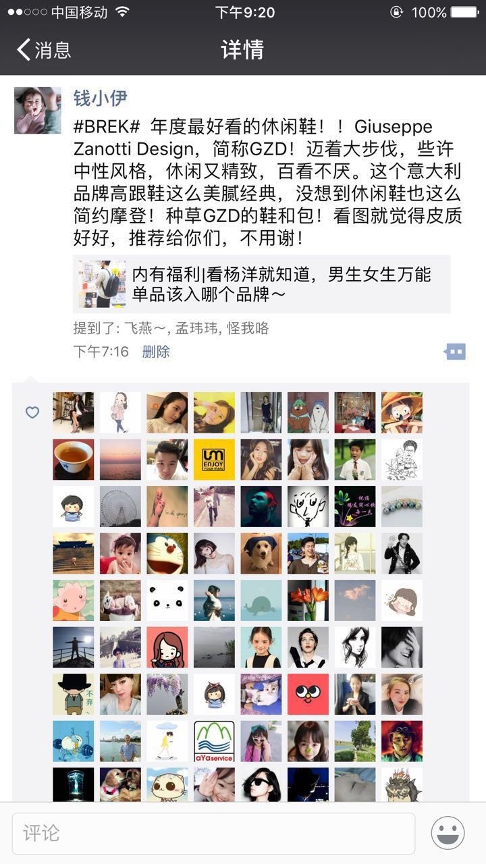Delete the post via 删除
Image resolution: width=486 pixels, height=864 pixels.
[x=156, y=352]
